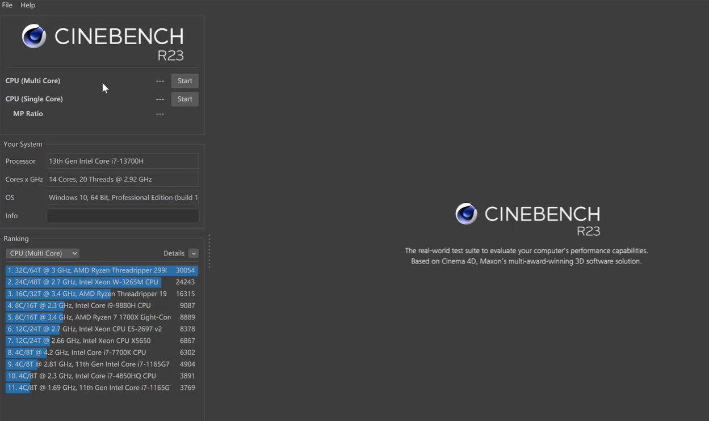Open the Help menu
709x421 pixels.
click(x=28, y=5)
